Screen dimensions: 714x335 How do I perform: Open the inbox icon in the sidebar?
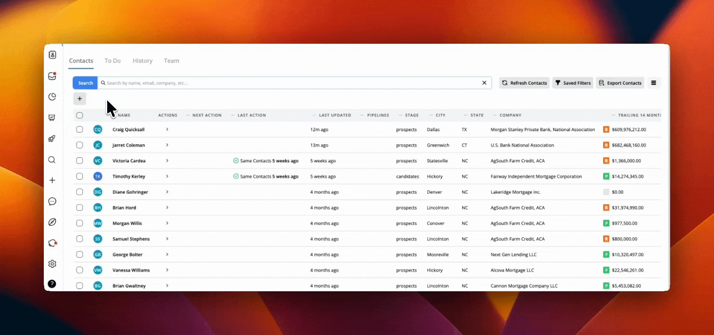click(x=52, y=76)
